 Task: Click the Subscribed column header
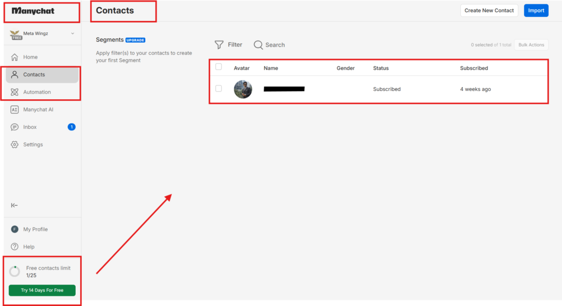point(474,68)
